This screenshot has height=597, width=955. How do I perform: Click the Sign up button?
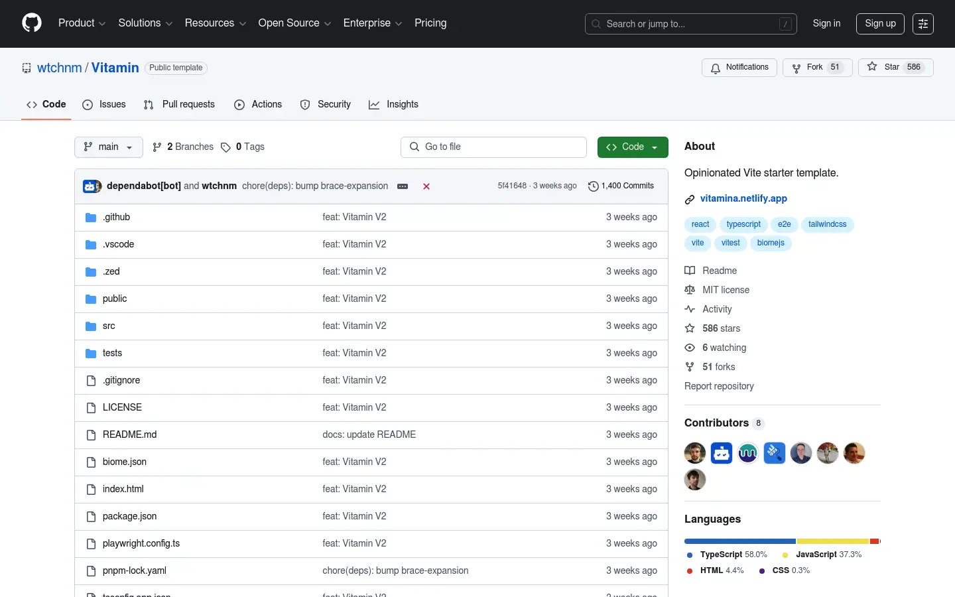[880, 23]
